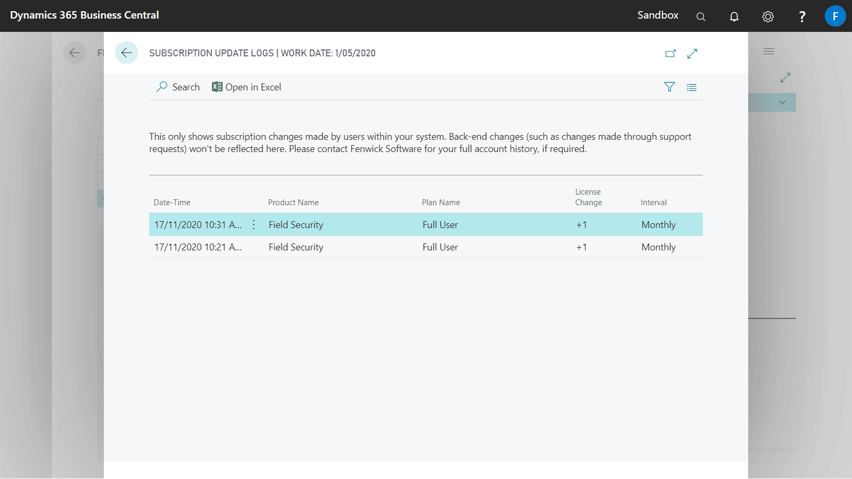Open top bar search icon
The image size is (852, 479).
click(x=701, y=16)
